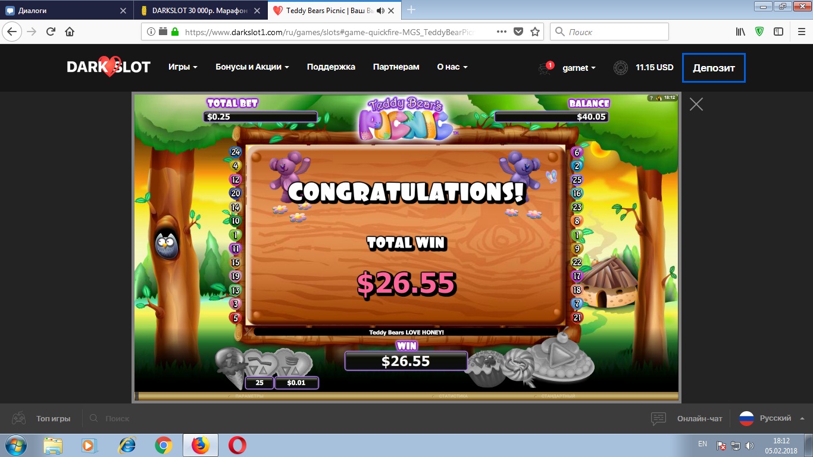Switch to the Диалоги tab
The image size is (813, 457).
point(66,10)
